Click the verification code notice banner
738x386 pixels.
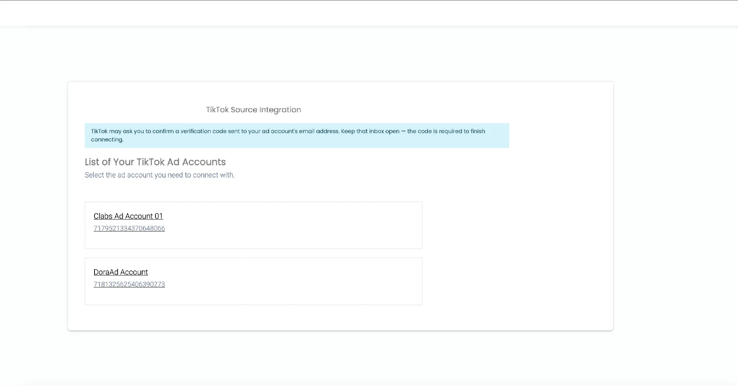297,136
